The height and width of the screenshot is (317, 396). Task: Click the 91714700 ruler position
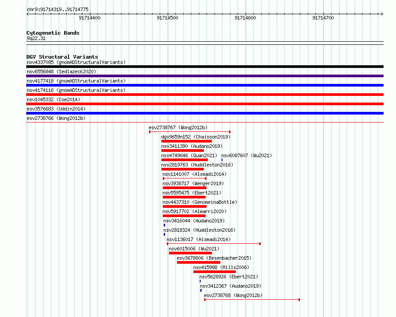323,18
